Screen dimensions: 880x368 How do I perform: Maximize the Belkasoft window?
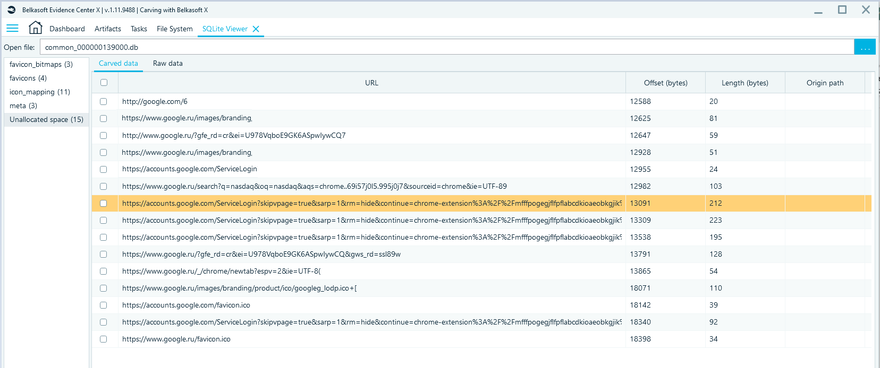click(x=842, y=10)
